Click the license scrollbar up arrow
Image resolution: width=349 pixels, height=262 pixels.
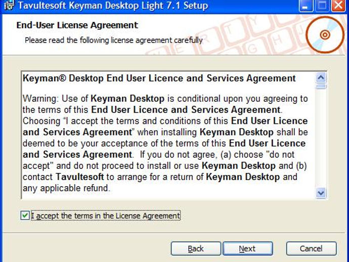321,78
